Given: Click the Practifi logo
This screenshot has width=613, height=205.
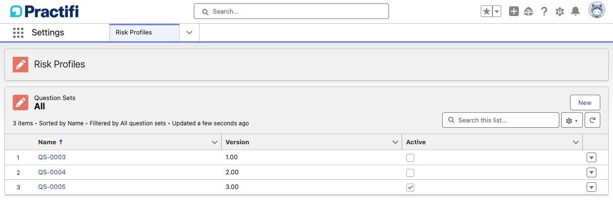Looking at the screenshot, I should point(44,11).
